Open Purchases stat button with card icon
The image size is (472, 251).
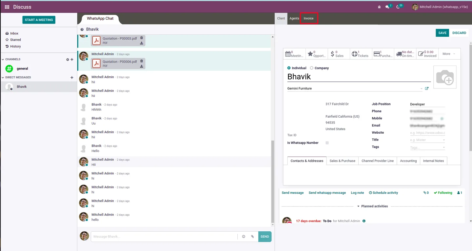383,54
